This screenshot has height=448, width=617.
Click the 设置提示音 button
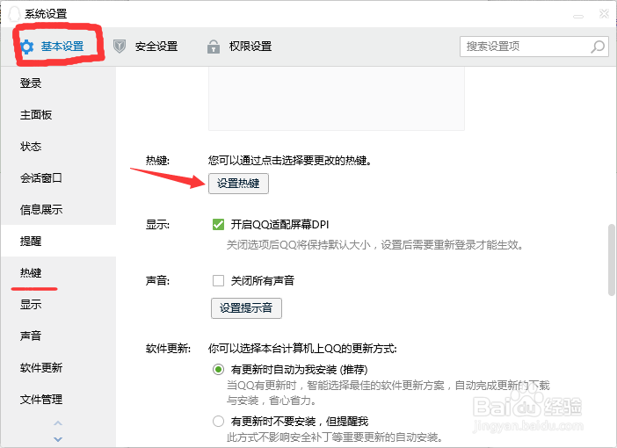coord(246,308)
